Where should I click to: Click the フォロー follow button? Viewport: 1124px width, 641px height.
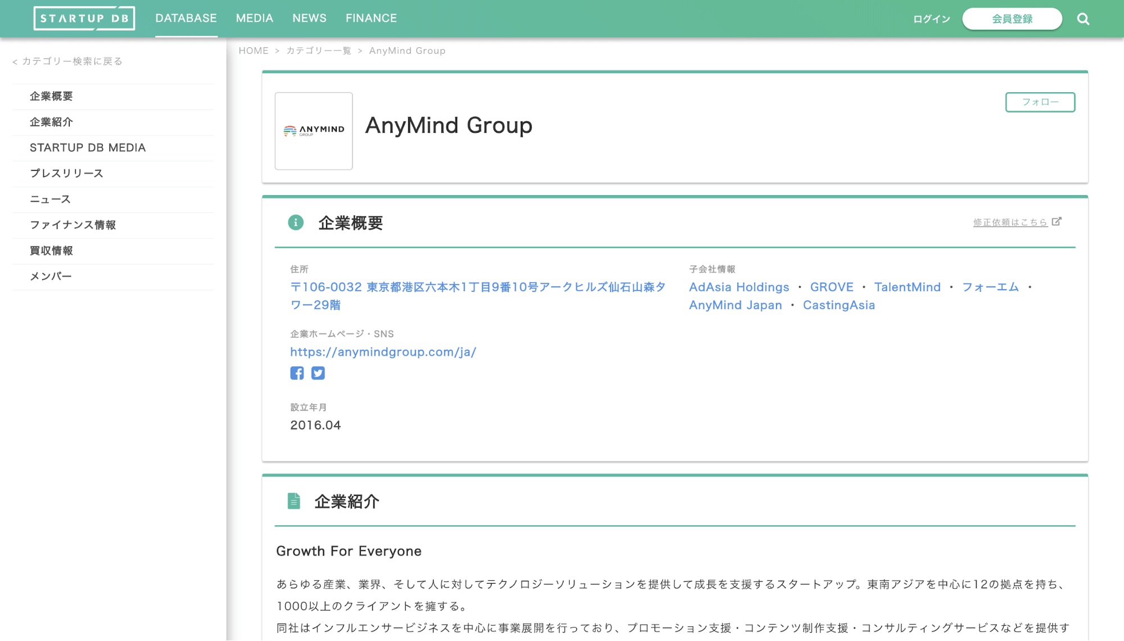[1040, 102]
